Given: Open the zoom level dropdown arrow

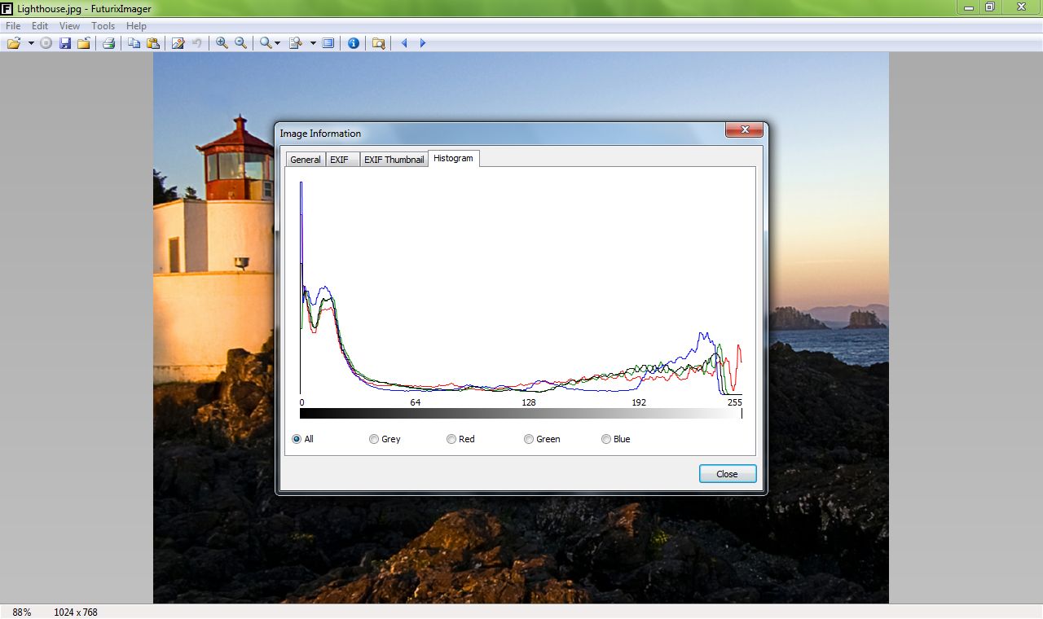Looking at the screenshot, I should (x=278, y=43).
